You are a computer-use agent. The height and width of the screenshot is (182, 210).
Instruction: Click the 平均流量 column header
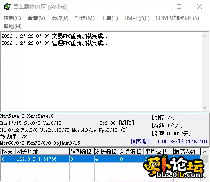[x=158, y=151]
